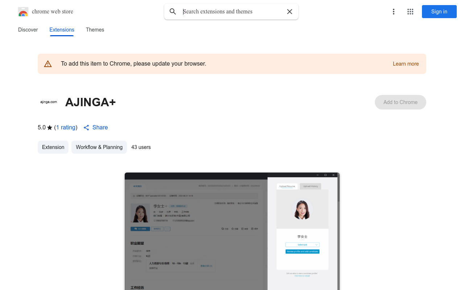Viewport: 464px width, 290px height.
Task: Open the Select job dropdown in screenshot
Action: (302, 245)
